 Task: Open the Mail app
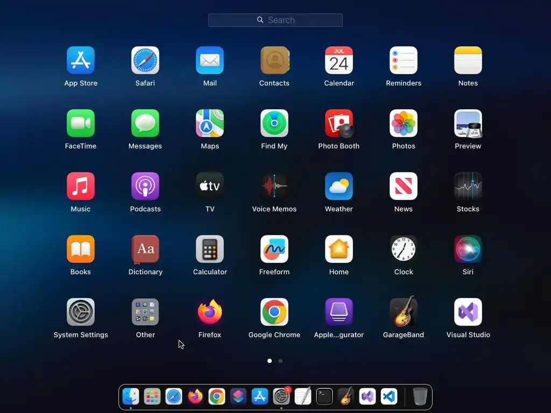210,60
